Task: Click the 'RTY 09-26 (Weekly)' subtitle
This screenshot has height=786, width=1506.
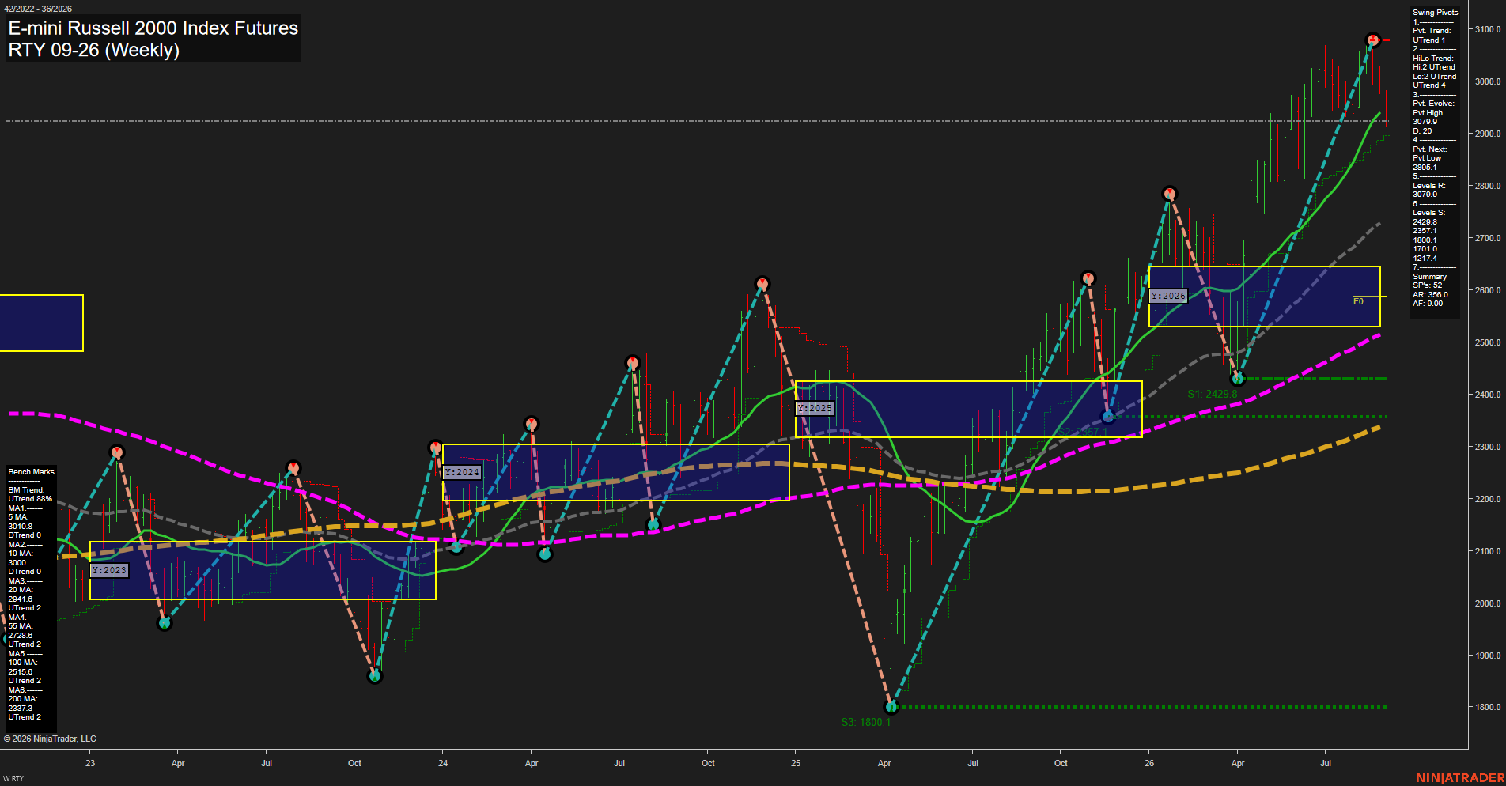Action: coord(93,50)
